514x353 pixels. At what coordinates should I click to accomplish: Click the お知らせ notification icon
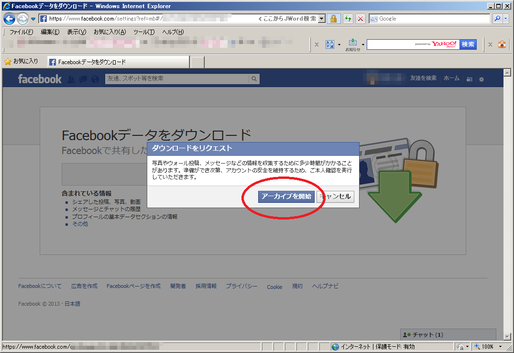[x=353, y=44]
